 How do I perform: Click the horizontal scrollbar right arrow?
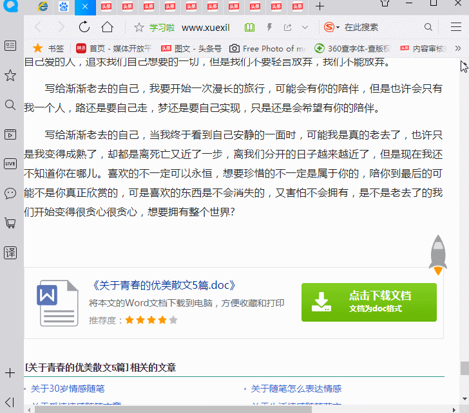coord(454,410)
